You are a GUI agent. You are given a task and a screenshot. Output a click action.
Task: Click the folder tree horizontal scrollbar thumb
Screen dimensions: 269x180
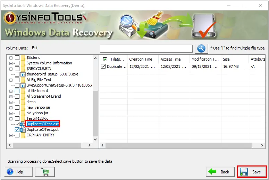[47, 145]
